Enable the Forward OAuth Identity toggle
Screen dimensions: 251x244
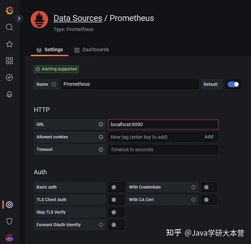tap(116, 225)
